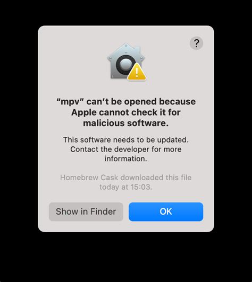Click the "today at 15:03." timestamp text
The width and height of the screenshot is (252, 282).
point(125,187)
